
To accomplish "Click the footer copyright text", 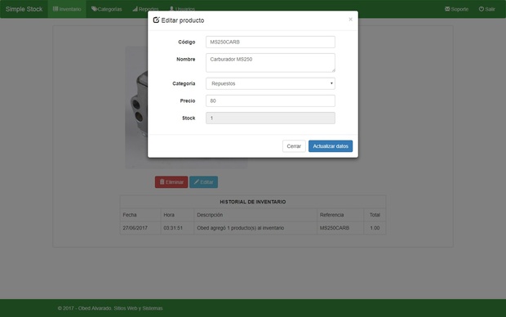I will 110,308.
